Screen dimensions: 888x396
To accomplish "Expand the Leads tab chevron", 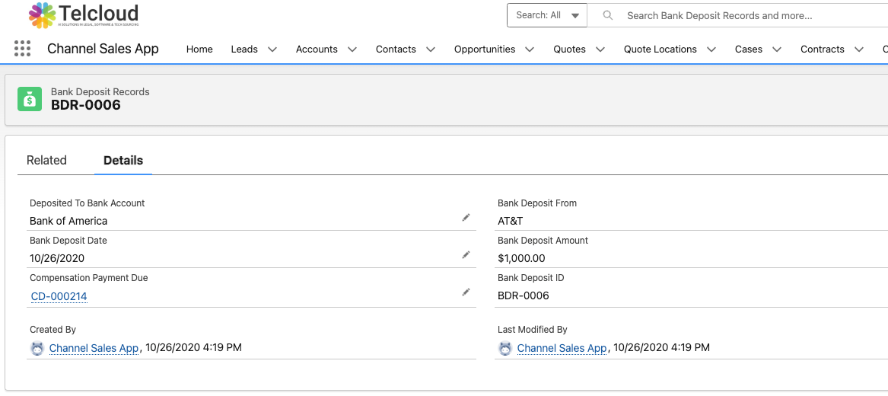I will point(272,49).
